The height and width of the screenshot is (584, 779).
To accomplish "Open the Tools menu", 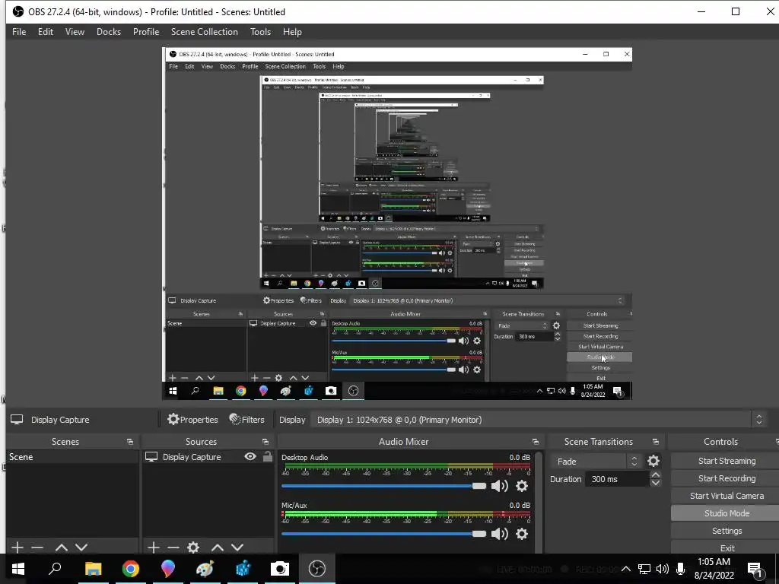I will point(260,32).
